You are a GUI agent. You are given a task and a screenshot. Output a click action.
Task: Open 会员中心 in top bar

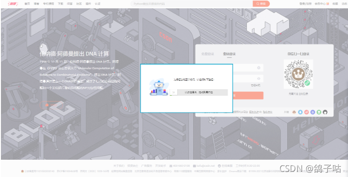320,4
